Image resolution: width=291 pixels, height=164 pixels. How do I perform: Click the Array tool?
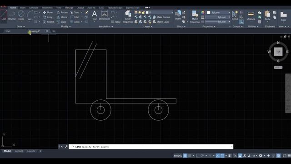pyautogui.click(x=75, y=22)
